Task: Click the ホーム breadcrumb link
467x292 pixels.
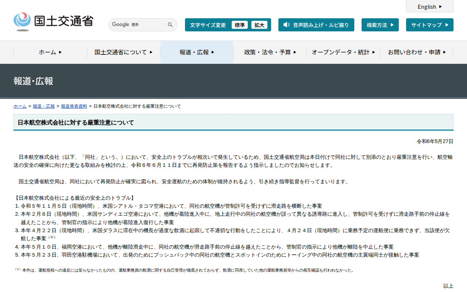Action: [x=20, y=106]
